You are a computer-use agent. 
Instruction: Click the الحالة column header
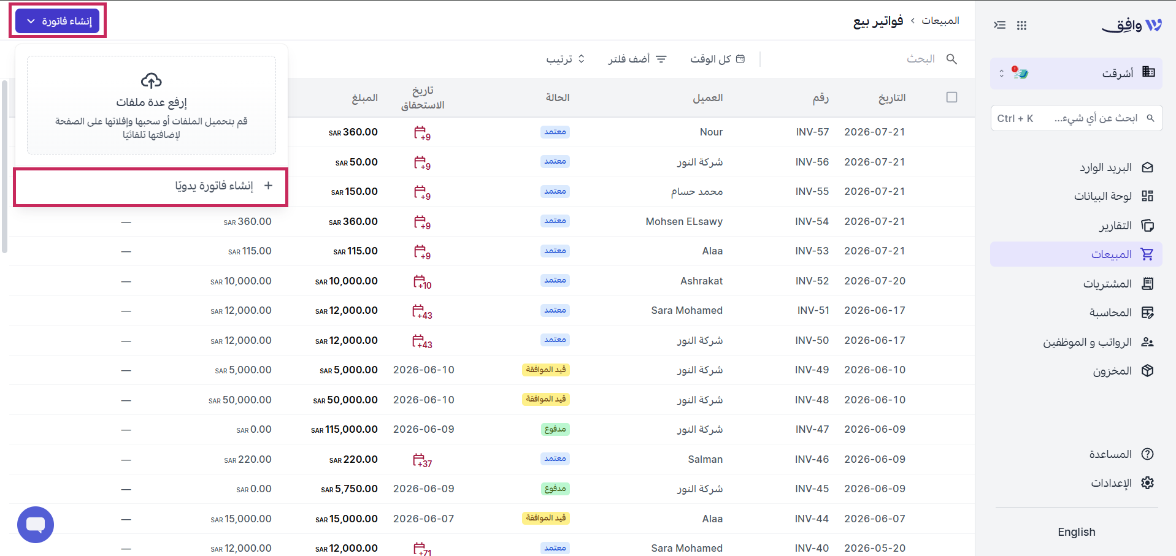[x=558, y=97]
